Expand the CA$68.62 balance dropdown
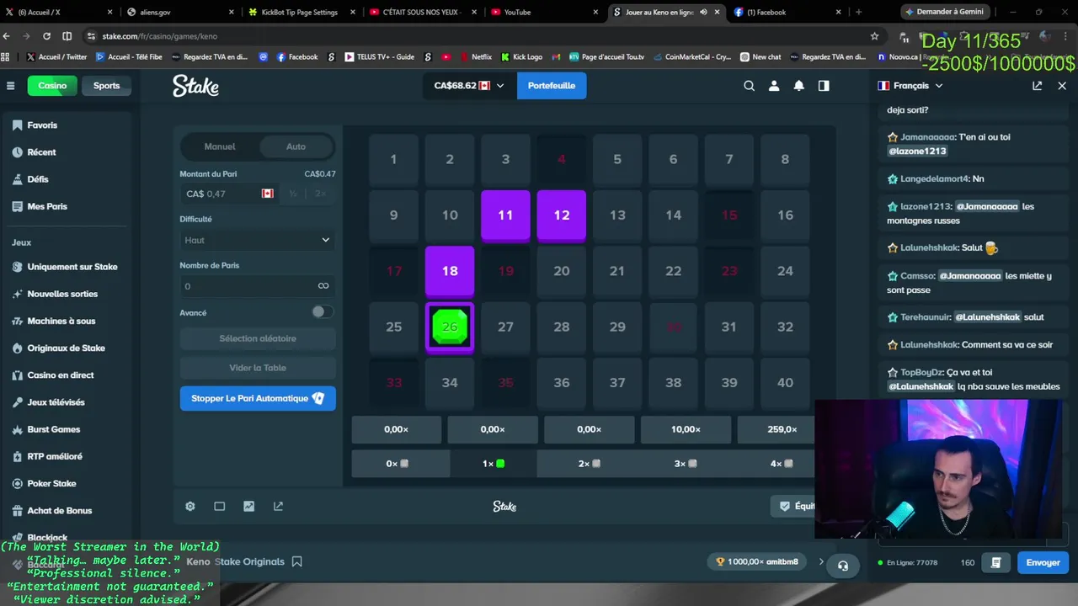1078x606 pixels. click(x=469, y=86)
